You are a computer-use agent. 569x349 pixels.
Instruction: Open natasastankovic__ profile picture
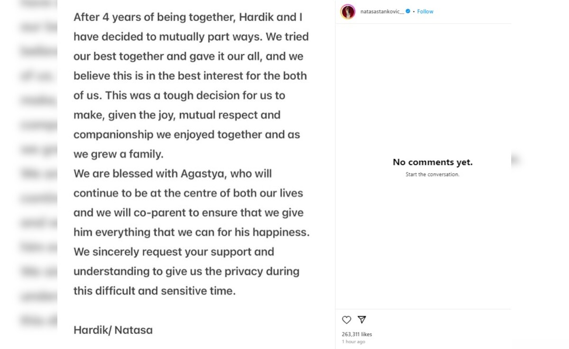tap(348, 11)
